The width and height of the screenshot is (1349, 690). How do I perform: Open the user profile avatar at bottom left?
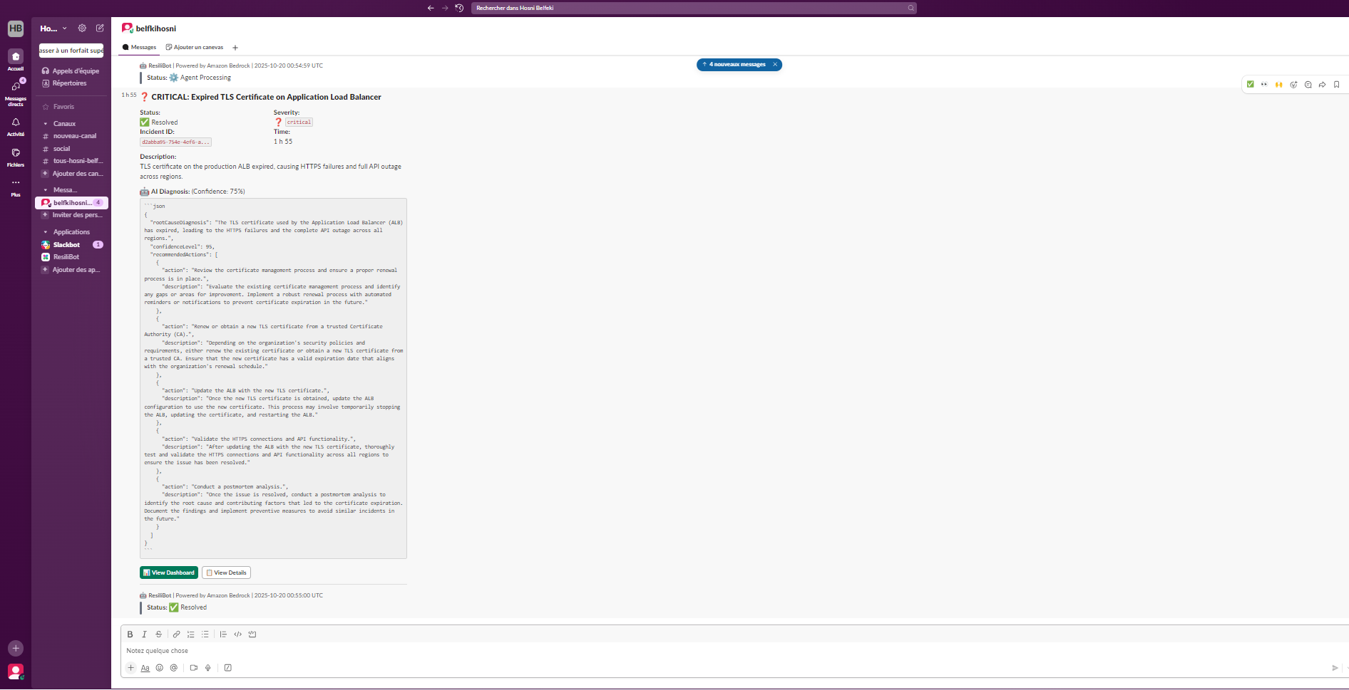tap(16, 671)
